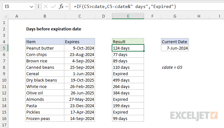Click the cancel X icon in formula bar
224x128 pixels.
46,6
